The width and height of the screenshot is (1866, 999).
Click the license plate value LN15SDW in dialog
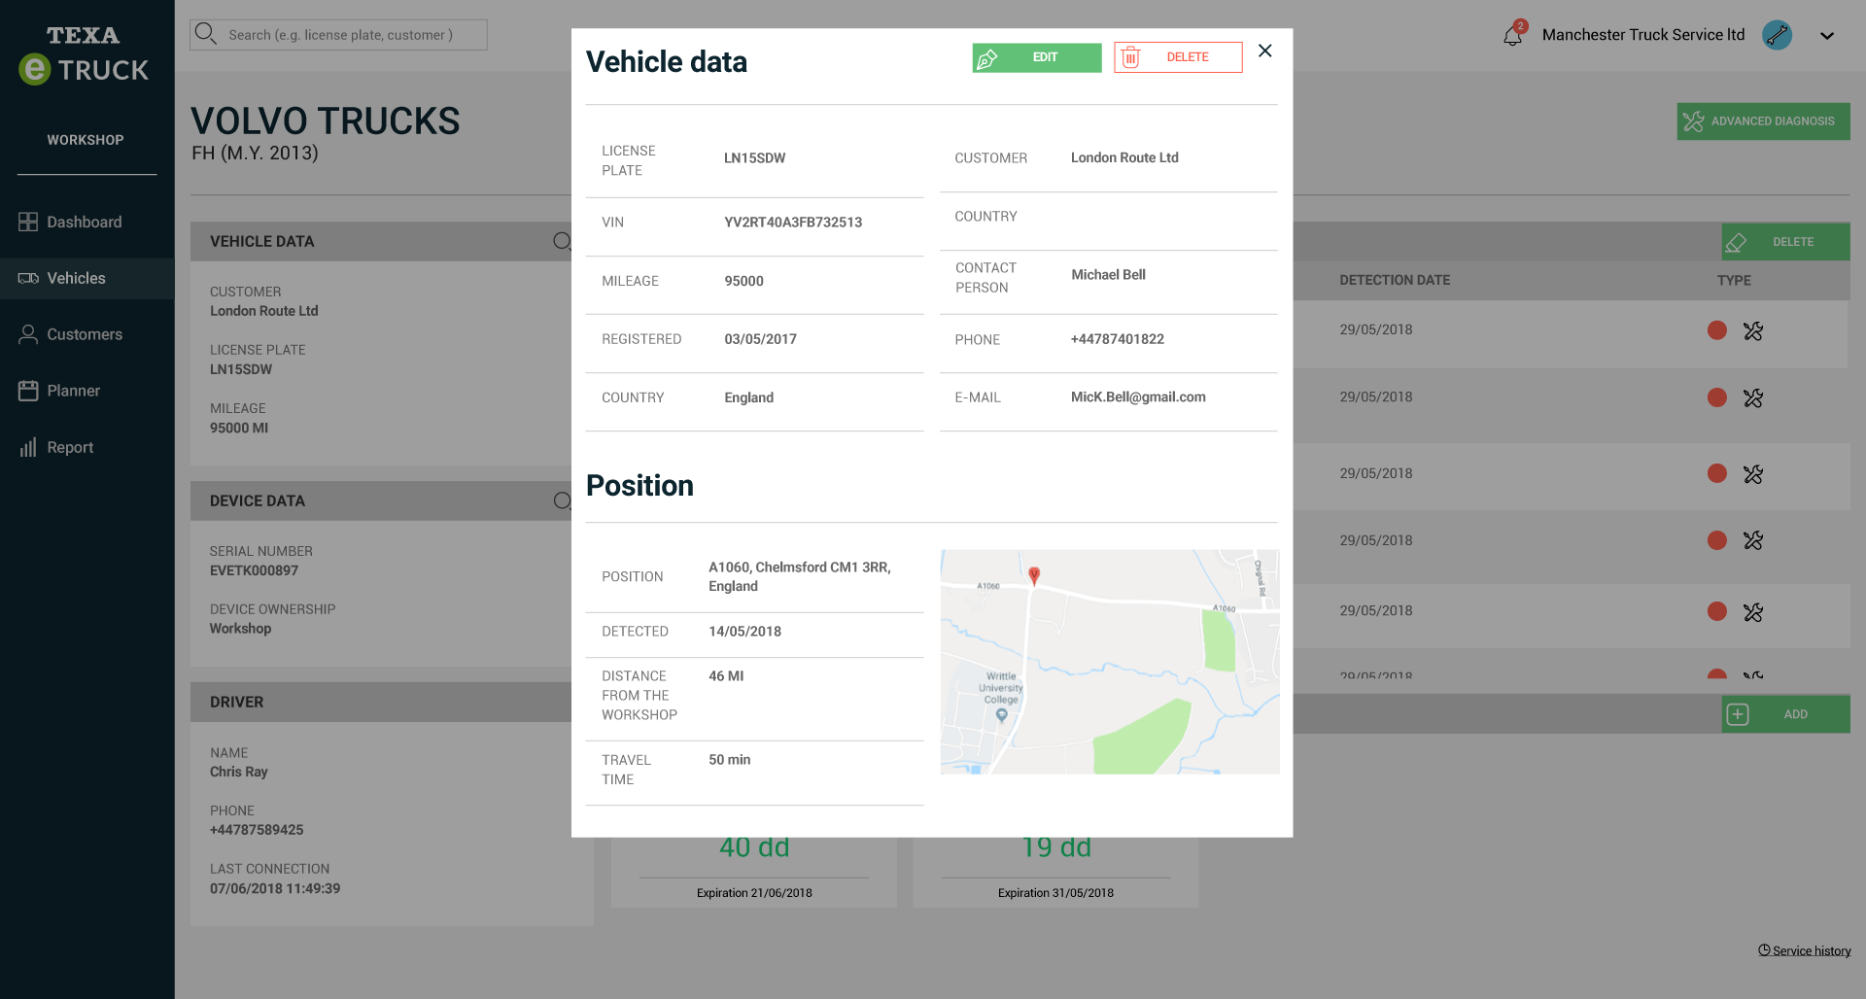point(755,158)
